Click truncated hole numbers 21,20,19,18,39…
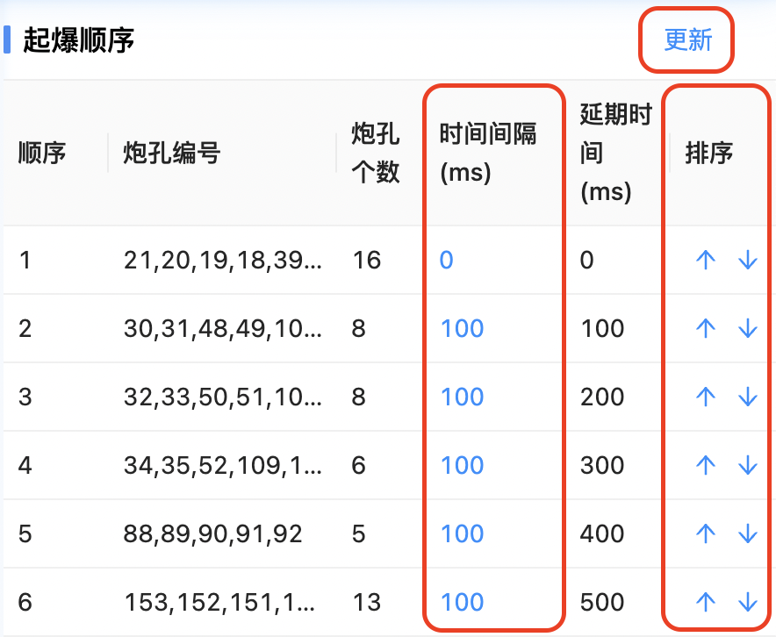This screenshot has width=776, height=637. [x=223, y=260]
